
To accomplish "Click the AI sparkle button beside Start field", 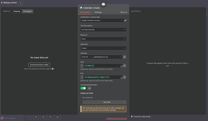I will 125,66.
